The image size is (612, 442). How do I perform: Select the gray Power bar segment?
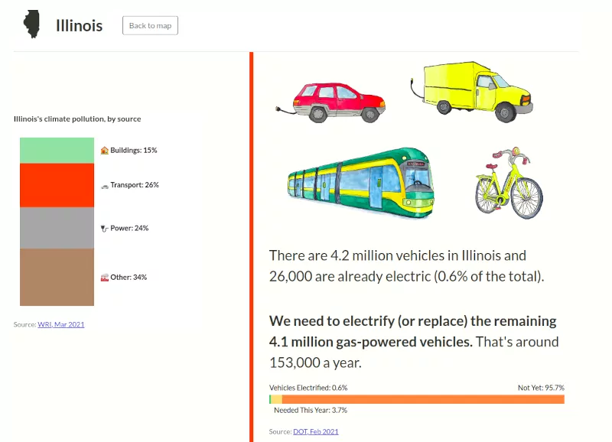click(x=57, y=228)
